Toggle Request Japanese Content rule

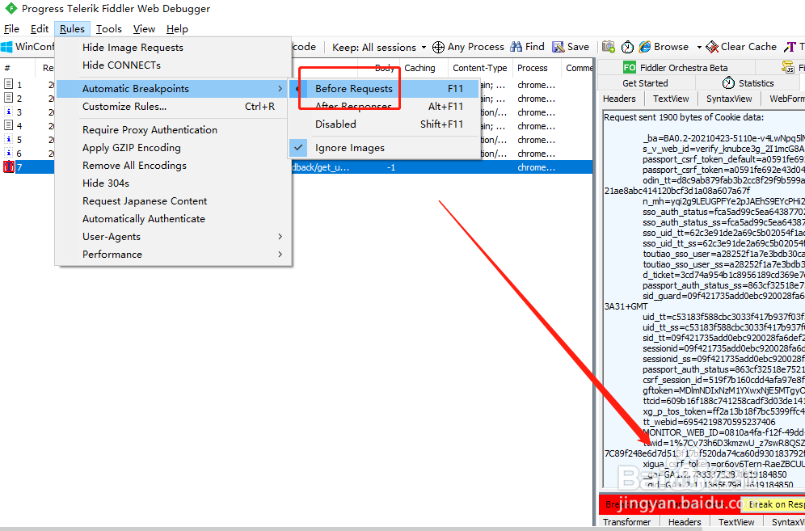(174, 200)
